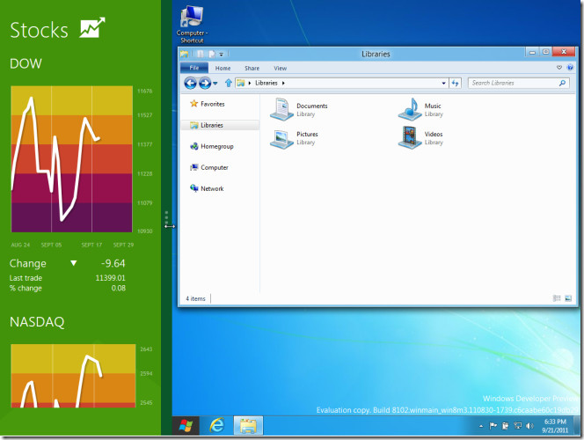Viewport: 584px width, 440px height.
Task: Open Internet Explorer from the taskbar
Action: pyautogui.click(x=216, y=426)
